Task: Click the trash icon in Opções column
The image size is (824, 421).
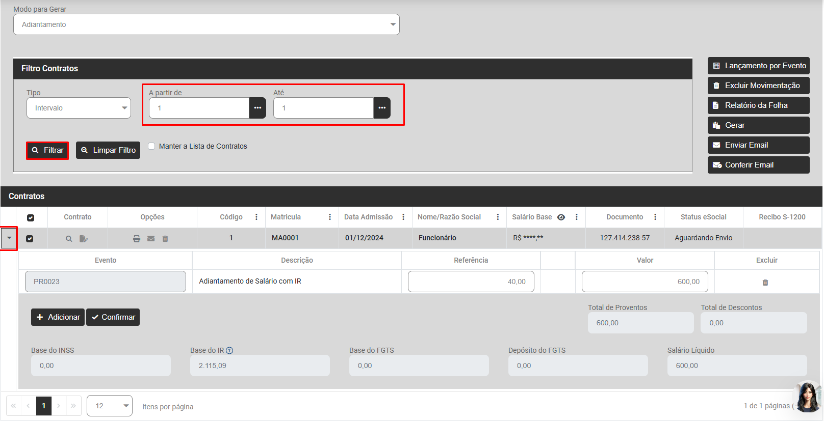Action: 165,239
